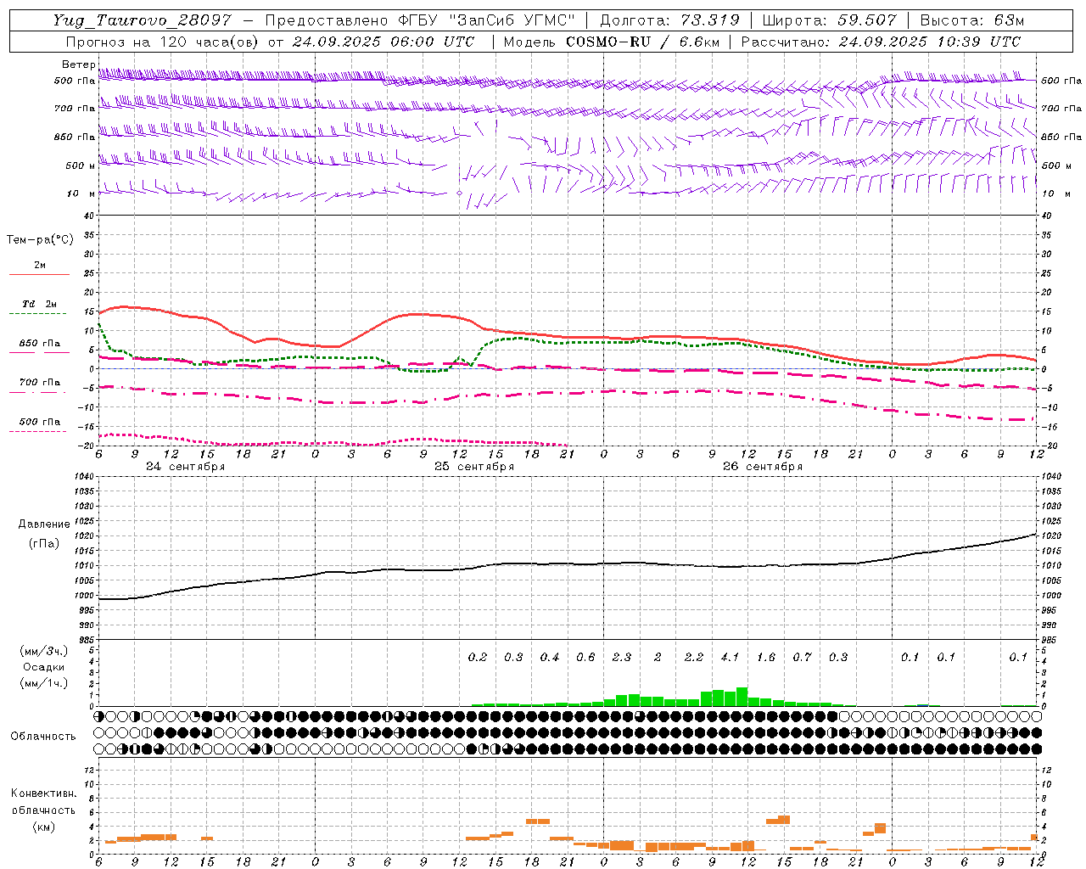Image resolution: width=1086 pixels, height=869 pixels.
Task: Click the Рассчитано: 24.09.2025 10:39 UTC timestamp
Action: point(881,42)
